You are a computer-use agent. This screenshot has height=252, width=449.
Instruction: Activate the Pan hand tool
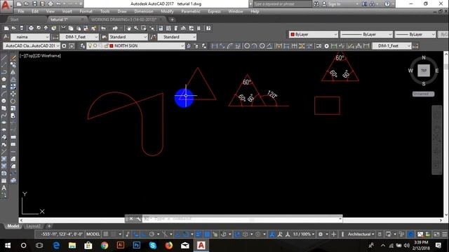(x=128, y=28)
